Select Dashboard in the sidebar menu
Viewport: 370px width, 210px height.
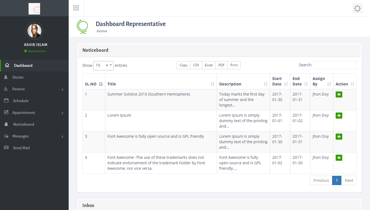click(x=23, y=65)
